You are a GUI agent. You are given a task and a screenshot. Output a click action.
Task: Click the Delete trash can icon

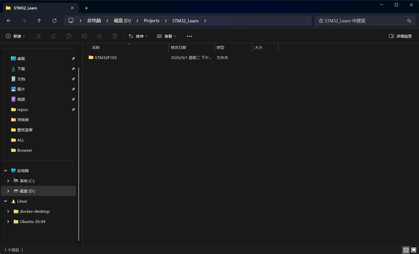coord(115,36)
